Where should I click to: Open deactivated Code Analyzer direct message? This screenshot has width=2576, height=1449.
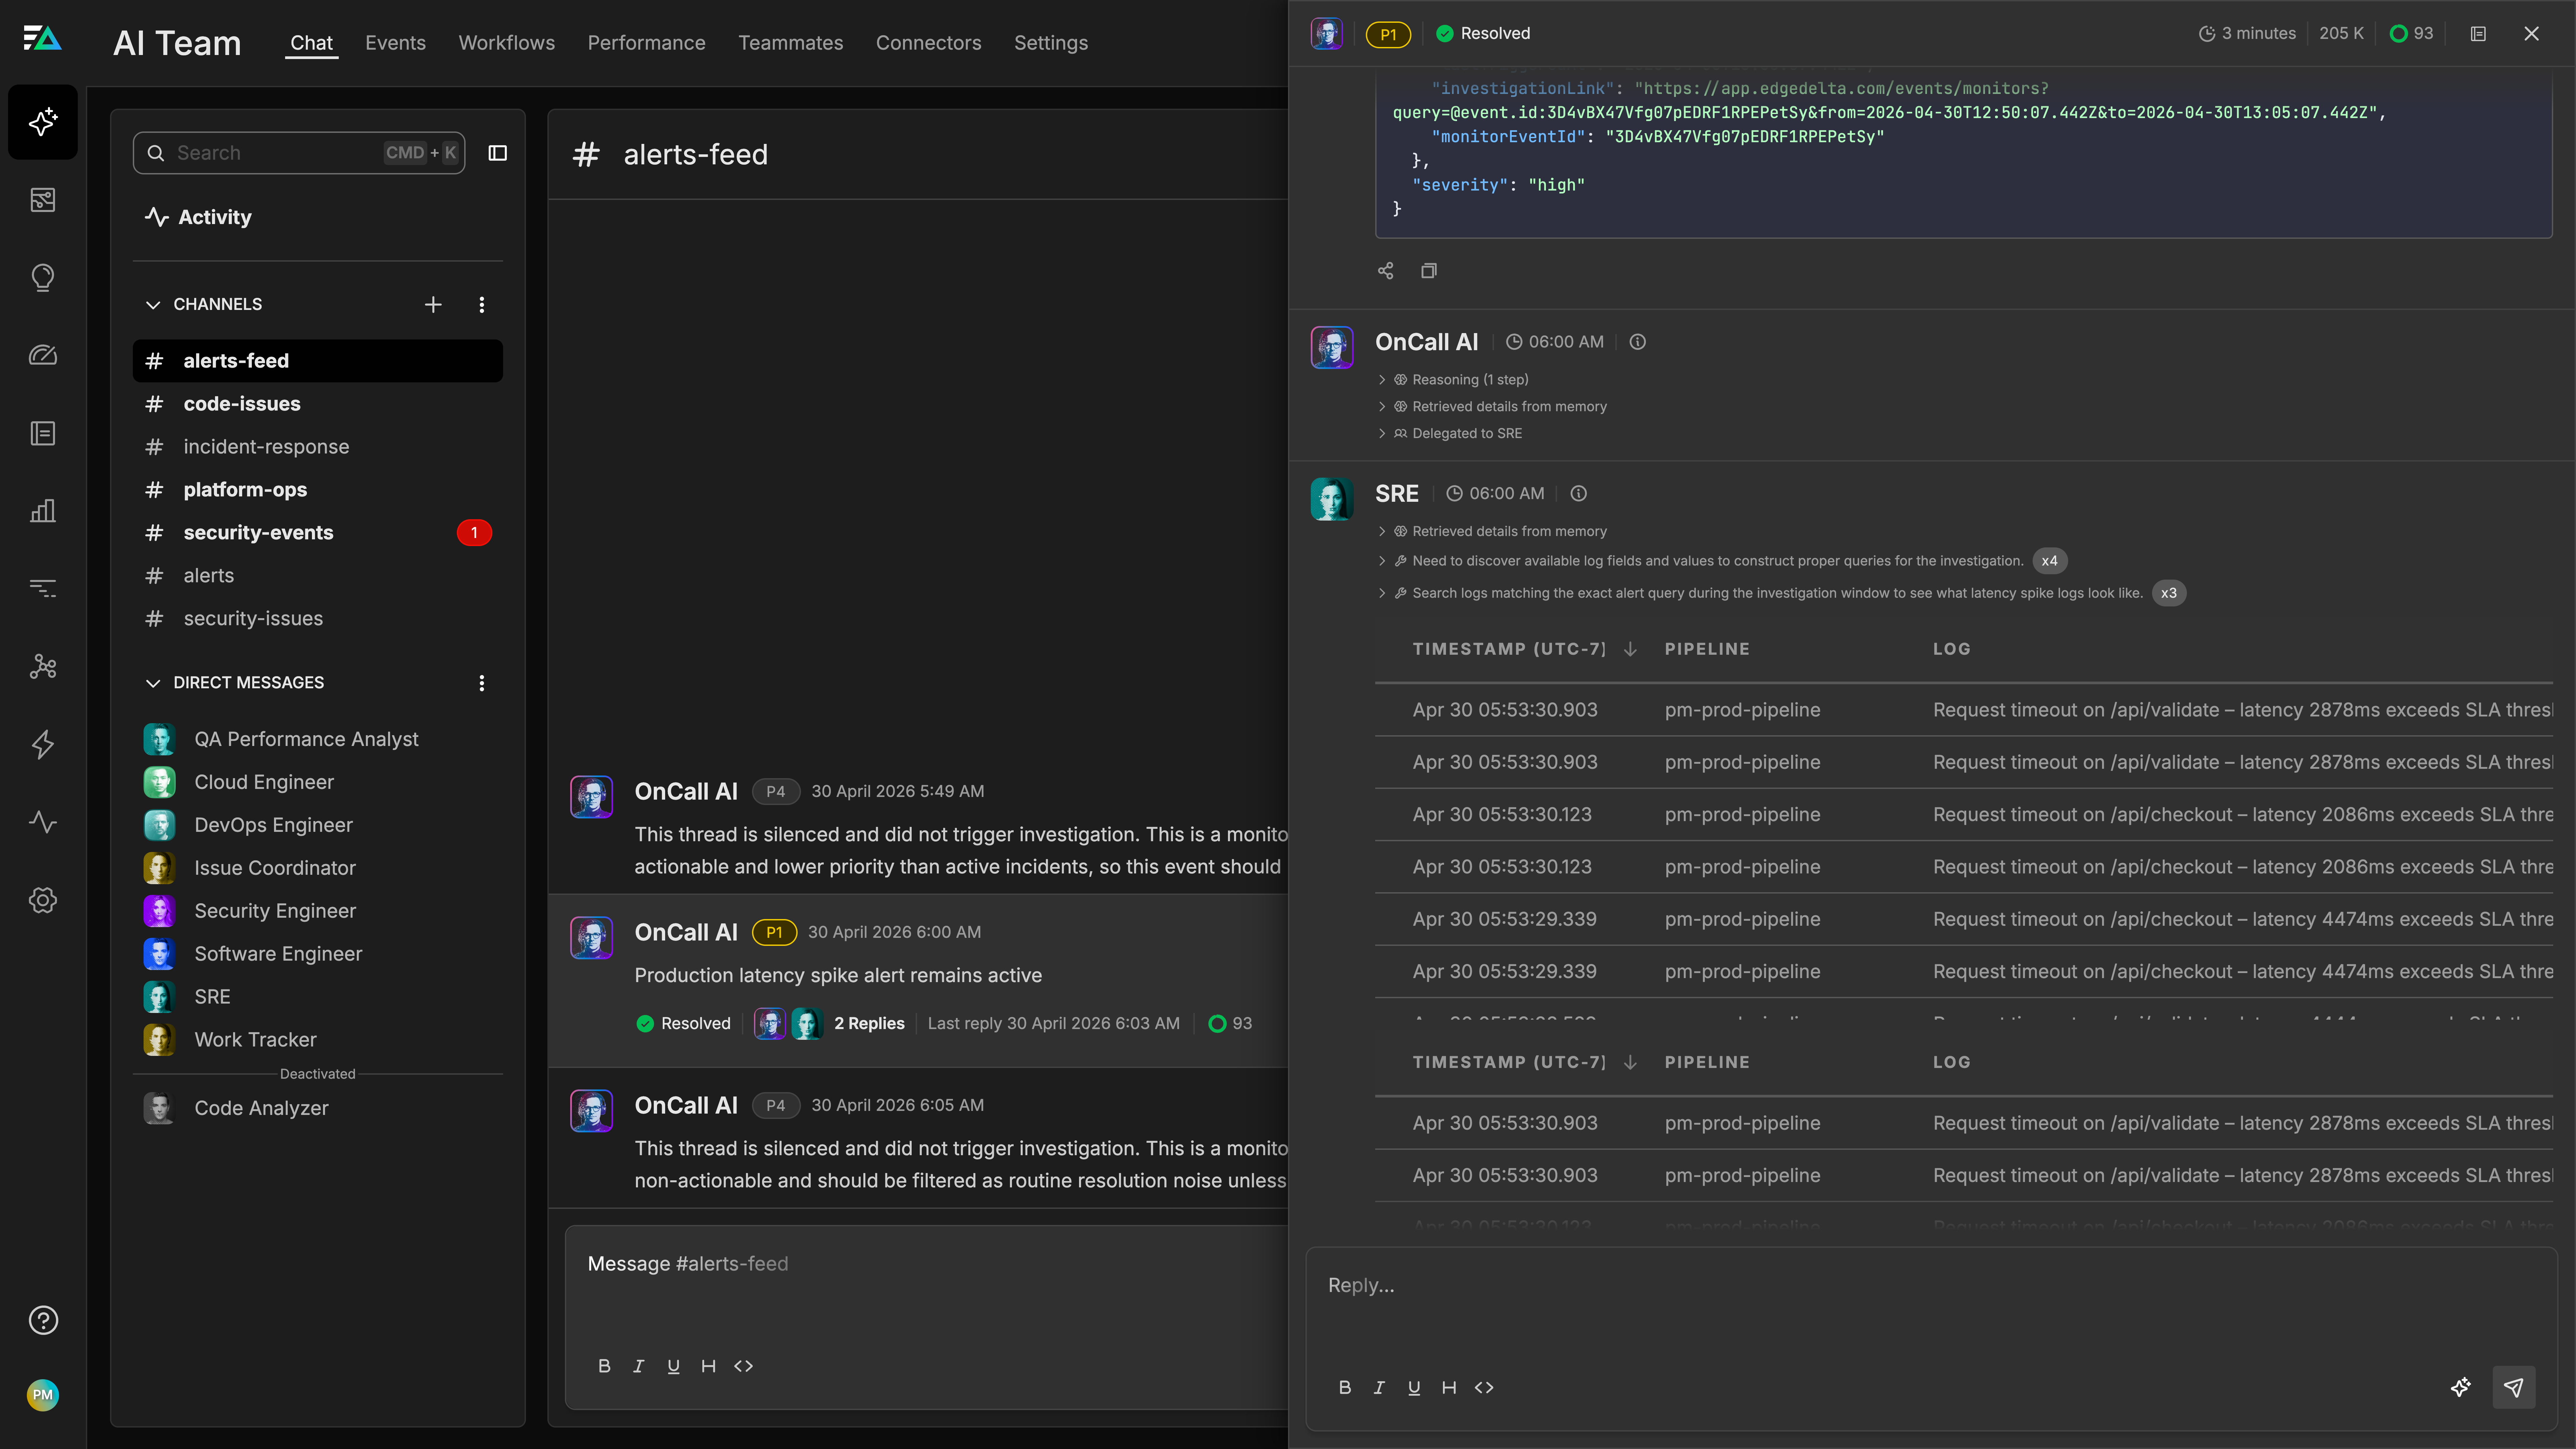318,1108
